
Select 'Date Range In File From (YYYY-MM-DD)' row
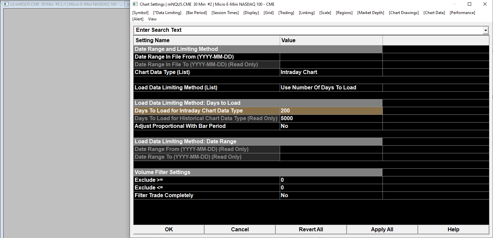(207, 57)
